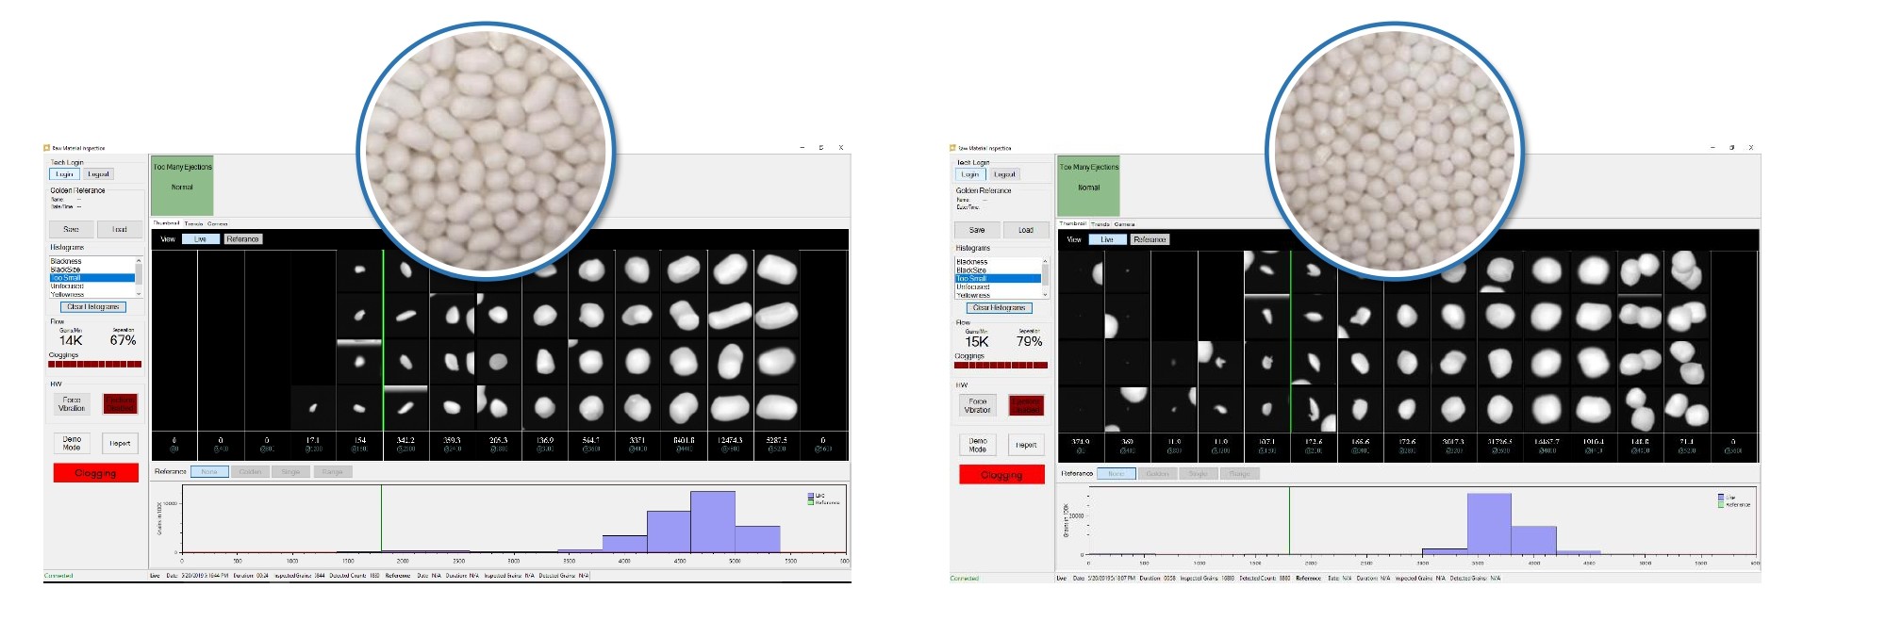The height and width of the screenshot is (621, 1886).
Task: Open the Trends tab in left window
Action: 193,223
